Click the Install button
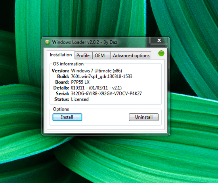 click(67, 117)
